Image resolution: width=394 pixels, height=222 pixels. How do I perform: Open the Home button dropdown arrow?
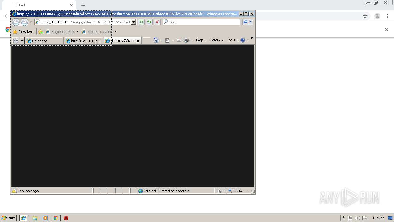[162, 40]
